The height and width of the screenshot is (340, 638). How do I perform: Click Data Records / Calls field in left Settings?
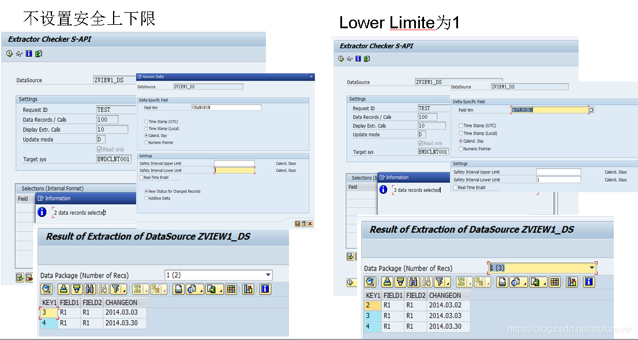click(x=107, y=119)
